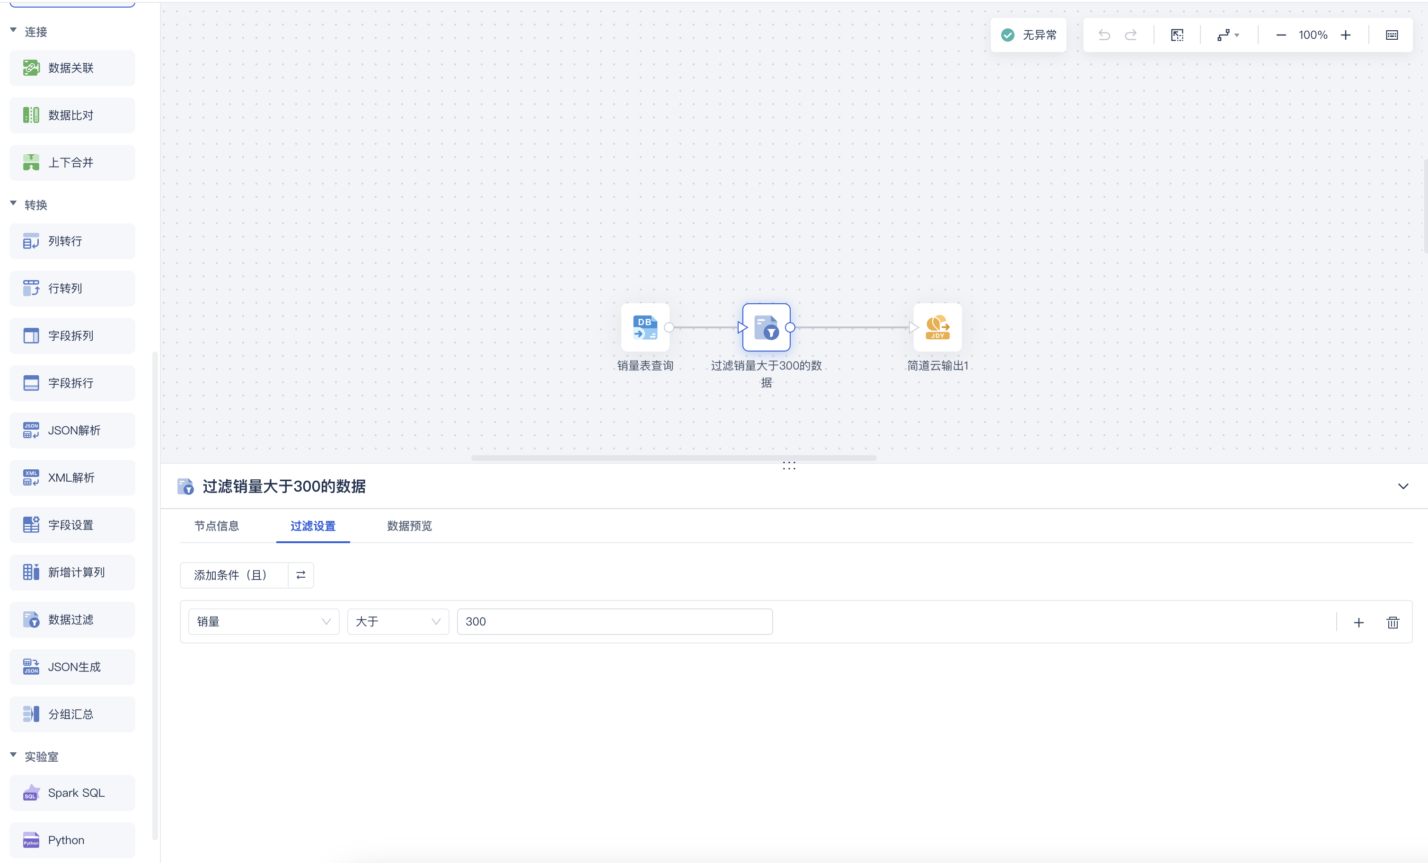1428x863 pixels.
Task: Click the fit-to-canvas selection icon
Action: pyautogui.click(x=1177, y=35)
